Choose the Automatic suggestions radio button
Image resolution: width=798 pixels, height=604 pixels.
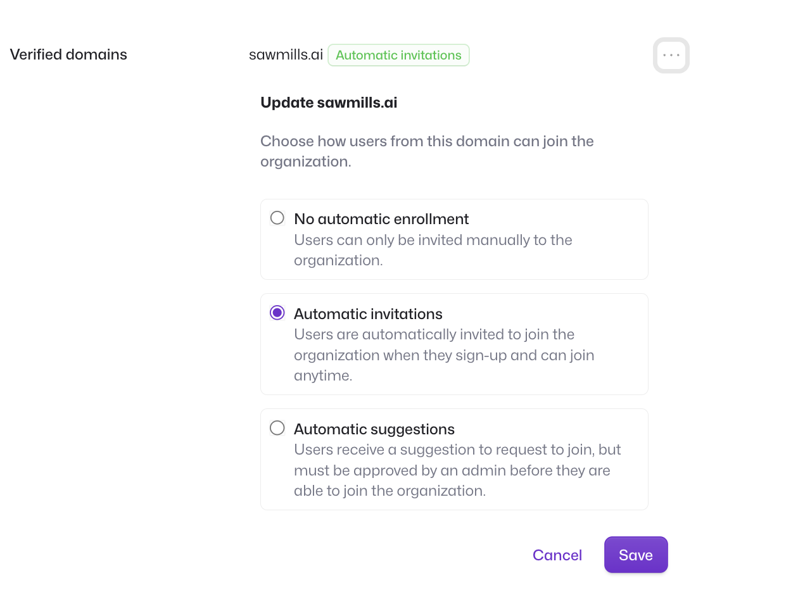point(277,428)
